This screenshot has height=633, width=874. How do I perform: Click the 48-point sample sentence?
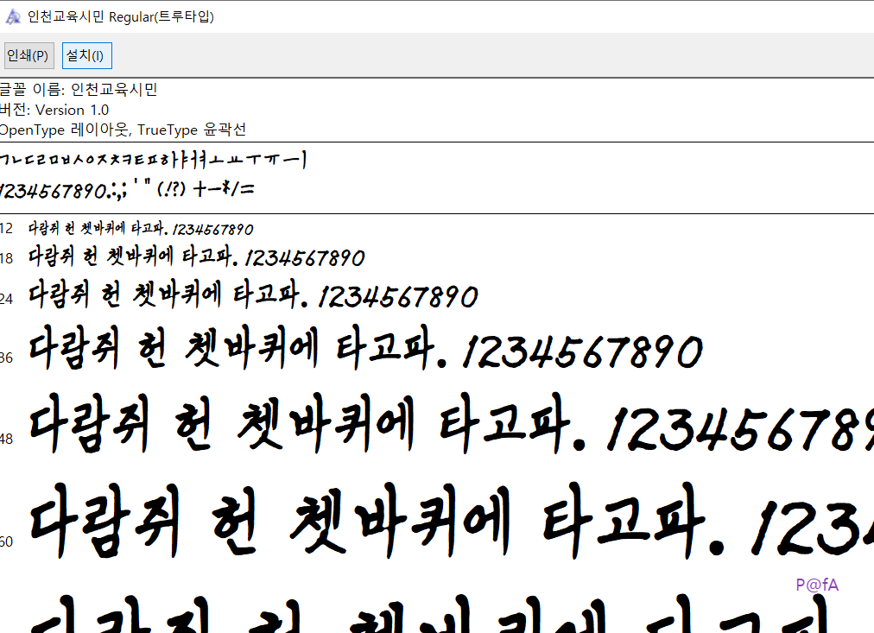click(x=451, y=424)
